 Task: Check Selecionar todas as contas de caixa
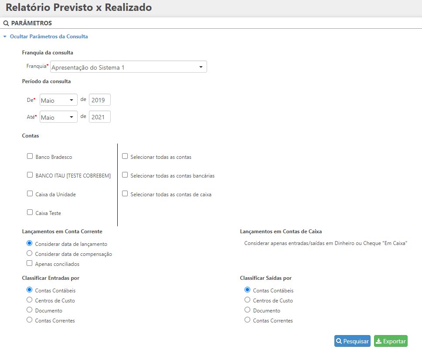(125, 194)
